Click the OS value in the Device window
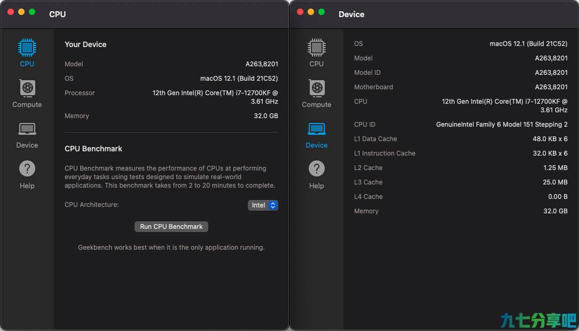 click(528, 44)
